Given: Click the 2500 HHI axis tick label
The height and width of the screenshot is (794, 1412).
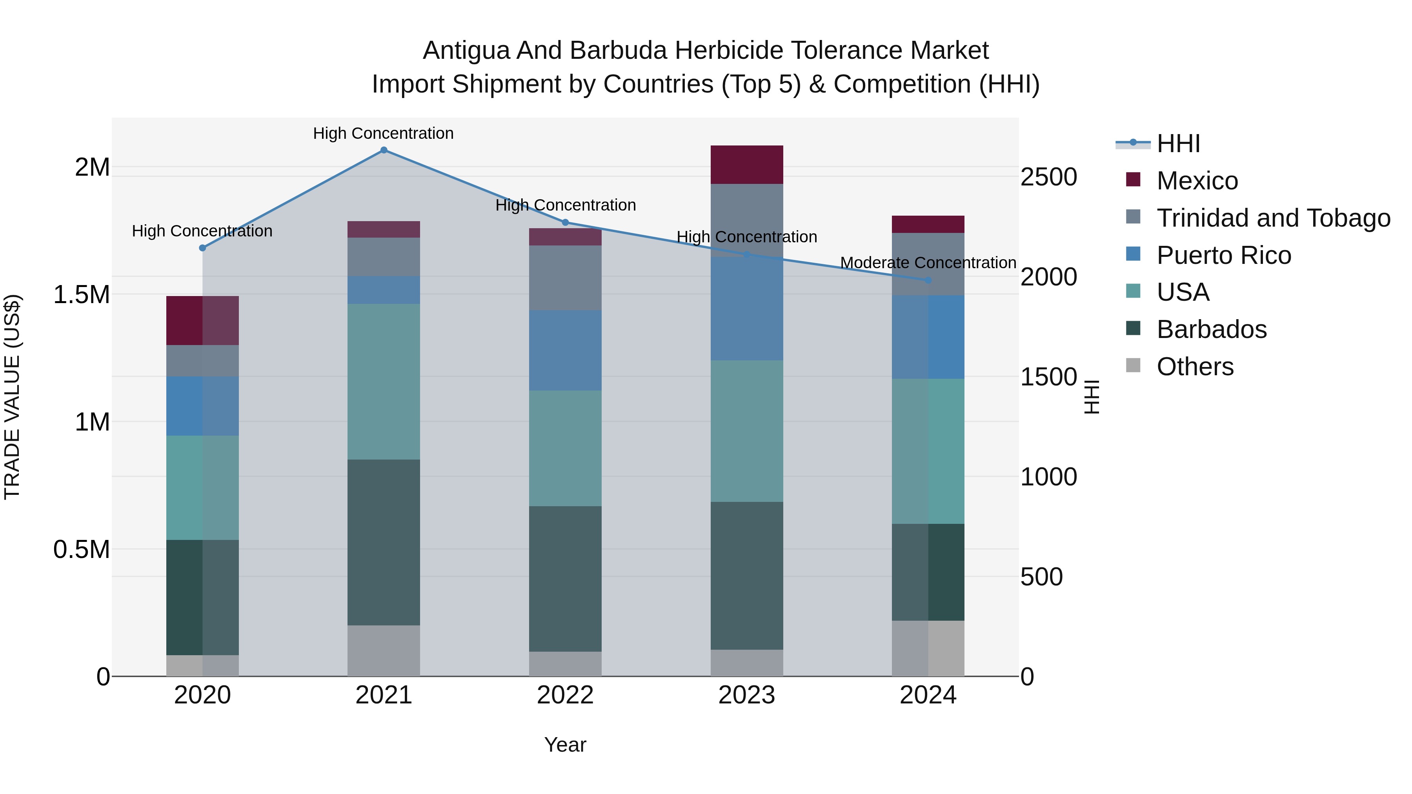Looking at the screenshot, I should 1048,177.
